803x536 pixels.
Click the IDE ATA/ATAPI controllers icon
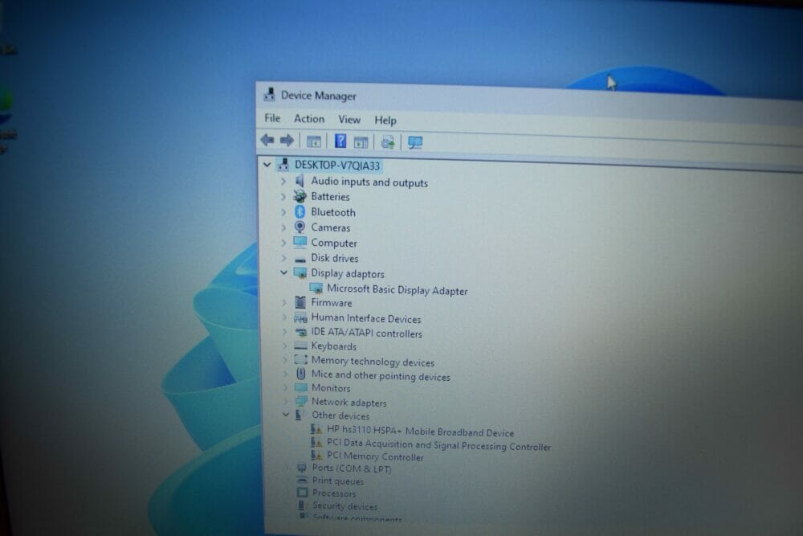(300, 332)
